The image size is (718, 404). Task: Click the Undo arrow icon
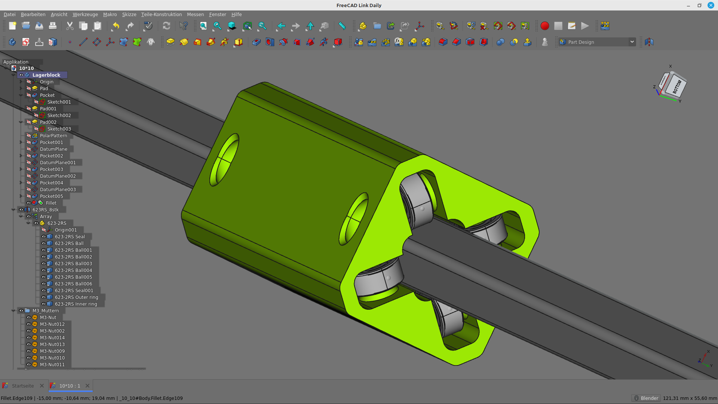(116, 26)
